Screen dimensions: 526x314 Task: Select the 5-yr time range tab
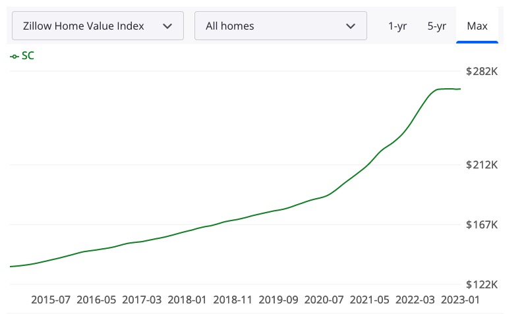(436, 26)
